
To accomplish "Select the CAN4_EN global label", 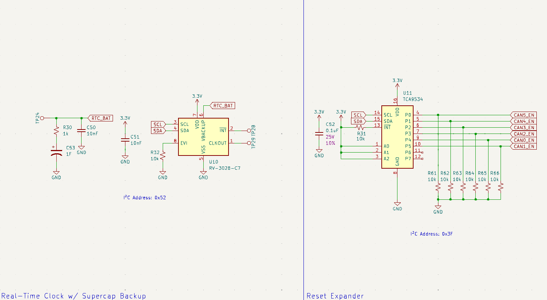I will point(524,121).
